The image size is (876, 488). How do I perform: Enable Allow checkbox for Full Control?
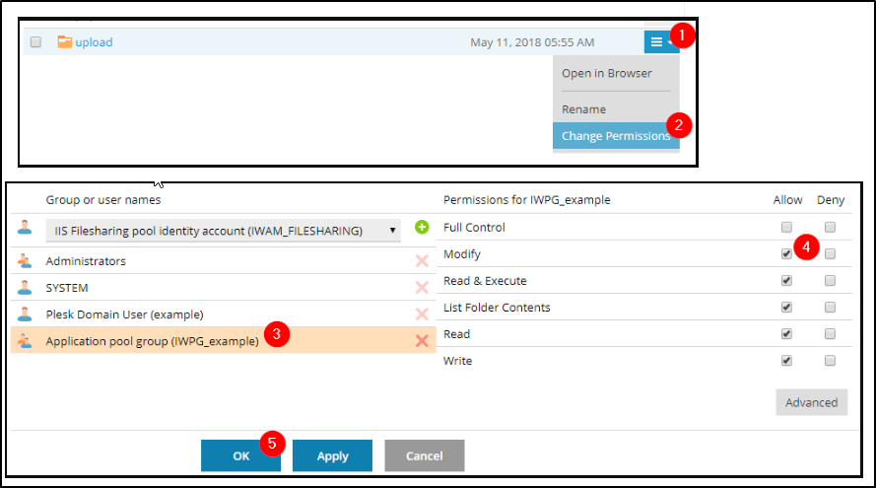point(786,228)
